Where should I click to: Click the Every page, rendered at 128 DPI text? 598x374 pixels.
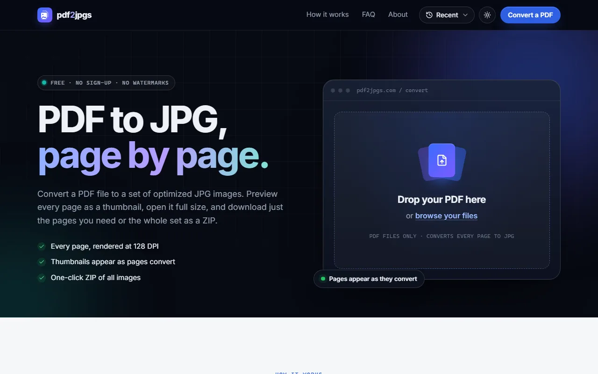coord(105,246)
